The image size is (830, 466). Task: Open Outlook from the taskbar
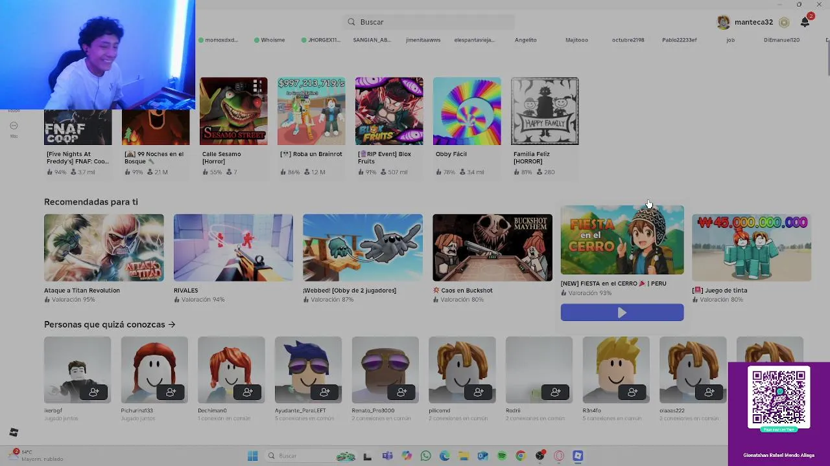tap(482, 456)
